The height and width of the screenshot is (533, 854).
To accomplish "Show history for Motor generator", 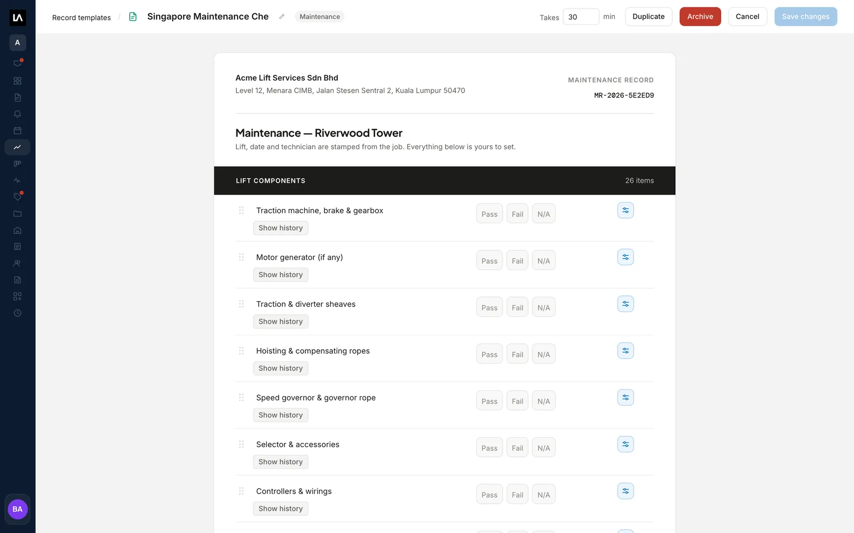I will (281, 275).
